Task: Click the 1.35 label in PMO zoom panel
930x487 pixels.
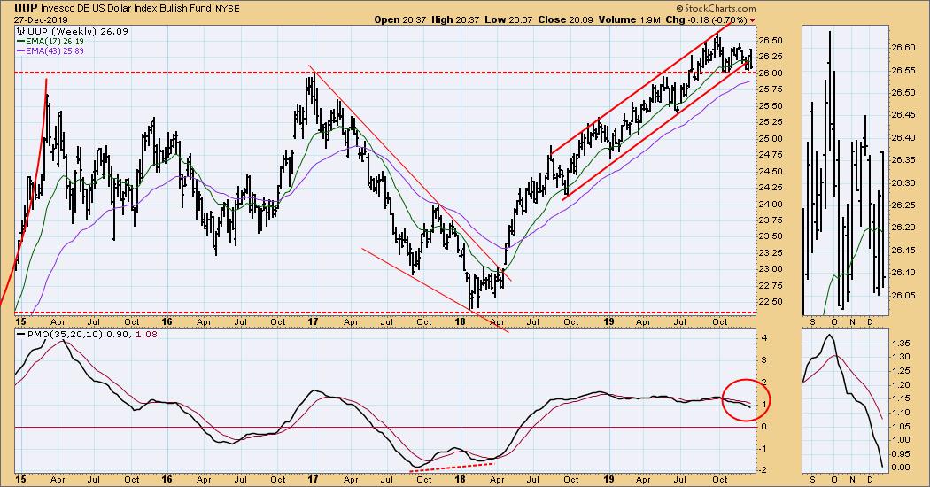Action: click(903, 344)
